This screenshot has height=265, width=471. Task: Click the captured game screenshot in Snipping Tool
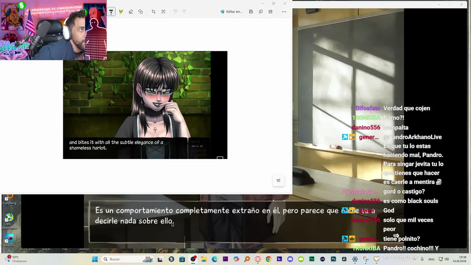pyautogui.click(x=145, y=105)
